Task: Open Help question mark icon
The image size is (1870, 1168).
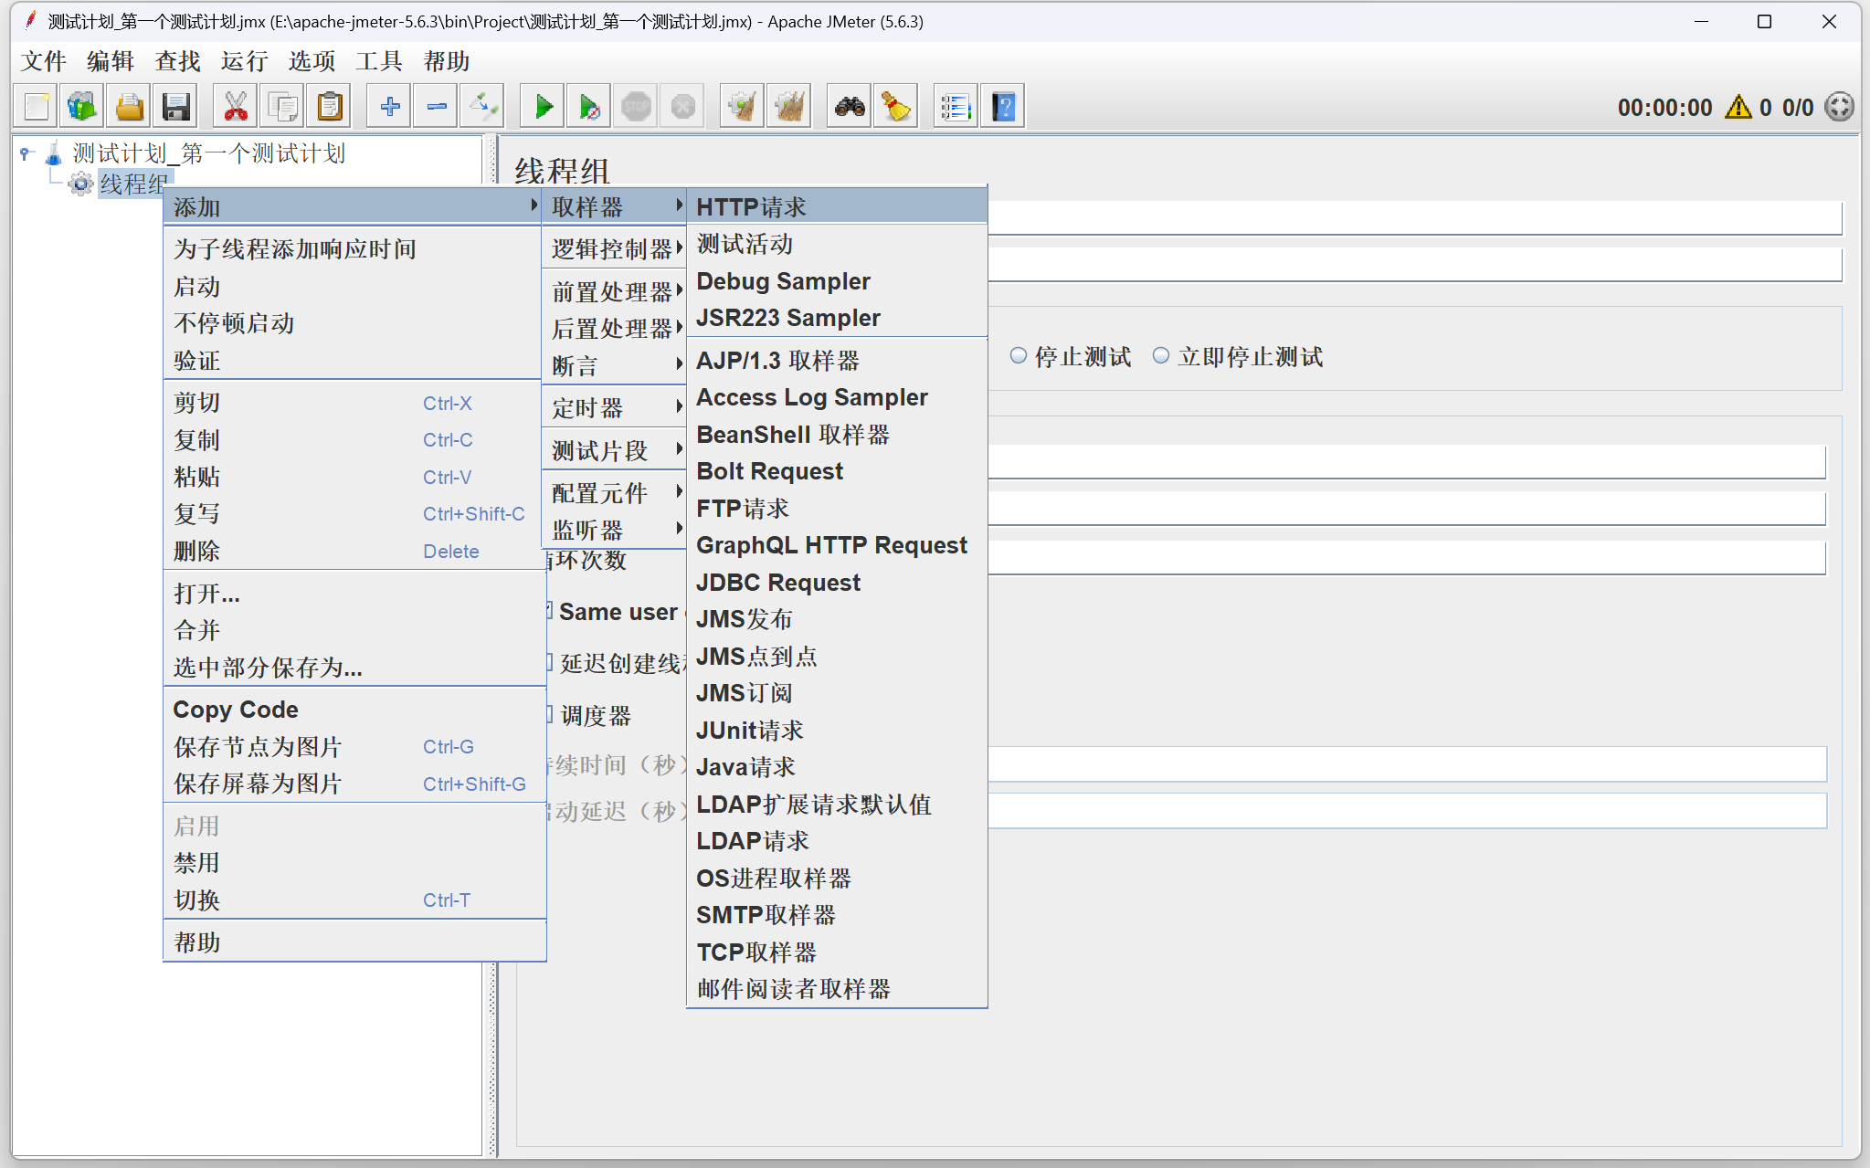Action: [1003, 107]
